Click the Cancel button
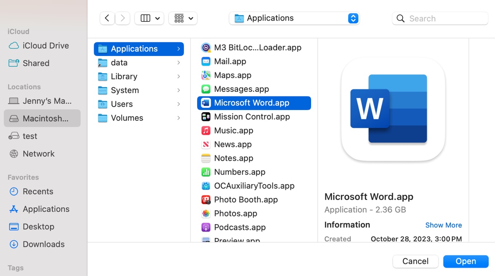The height and width of the screenshot is (276, 495). (x=415, y=261)
